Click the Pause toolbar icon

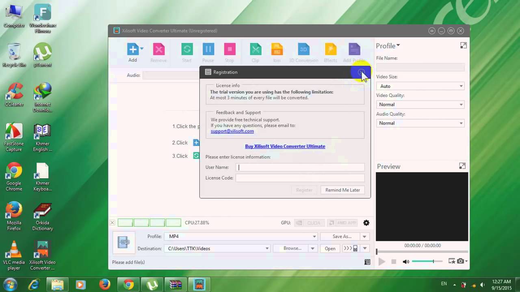pyautogui.click(x=208, y=49)
